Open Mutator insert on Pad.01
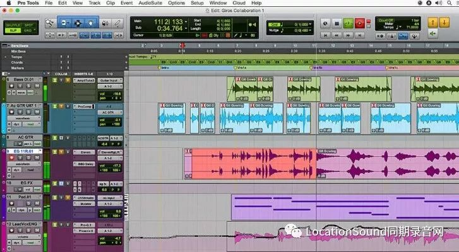 tap(84, 204)
